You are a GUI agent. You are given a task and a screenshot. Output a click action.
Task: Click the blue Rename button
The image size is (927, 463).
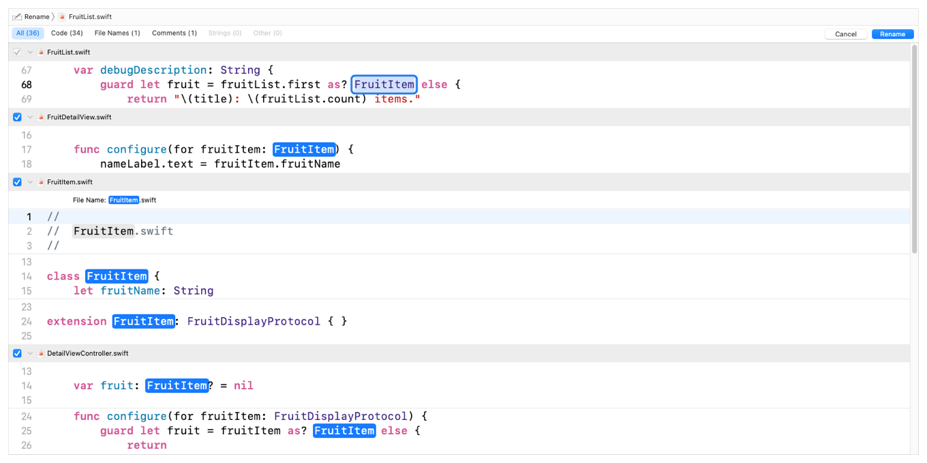click(892, 34)
